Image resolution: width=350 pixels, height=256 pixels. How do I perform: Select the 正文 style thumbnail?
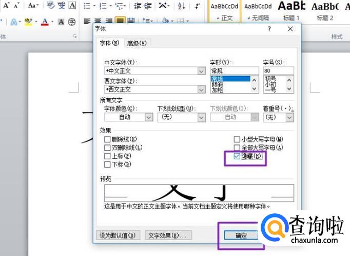pyautogui.click(x=225, y=12)
